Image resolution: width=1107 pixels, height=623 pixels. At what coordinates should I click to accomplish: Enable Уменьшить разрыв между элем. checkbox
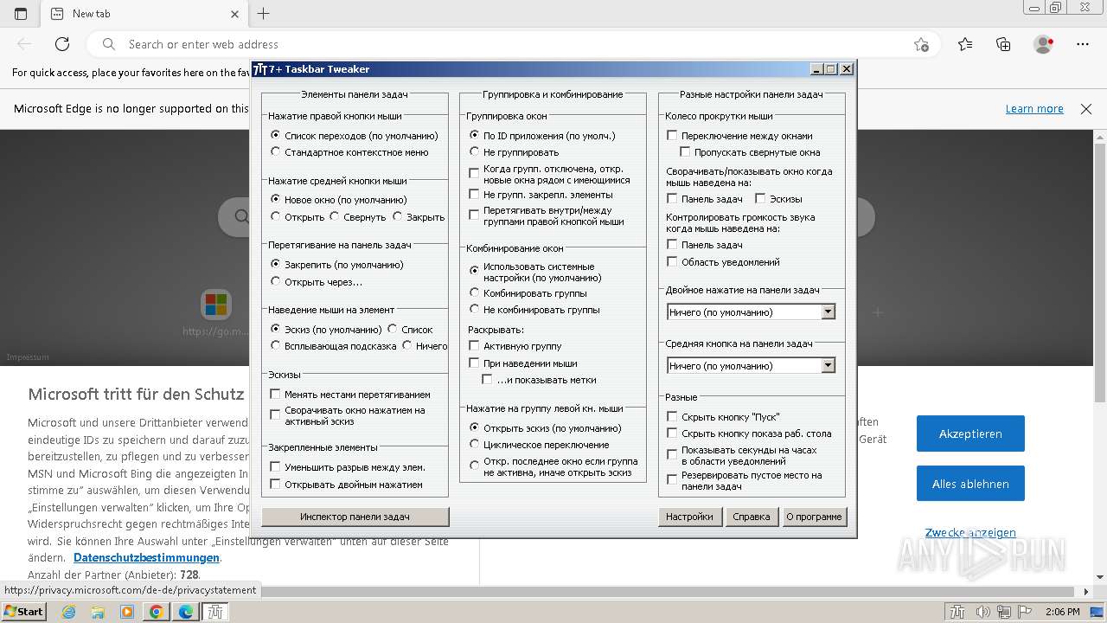click(348, 467)
